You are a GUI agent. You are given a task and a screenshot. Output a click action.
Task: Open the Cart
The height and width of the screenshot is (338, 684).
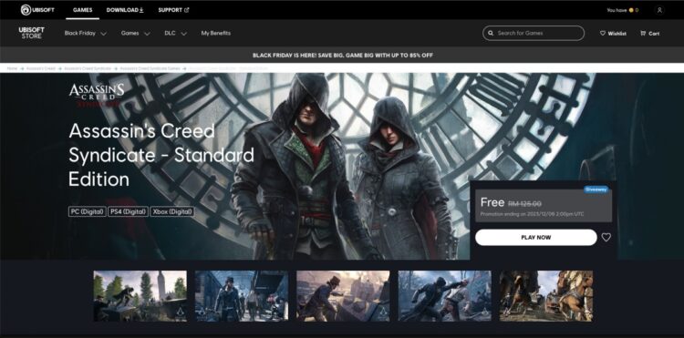649,33
